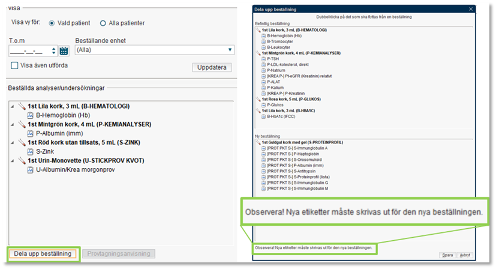Click the analysis icon next to S-Zink
This screenshot has width=496, height=269.
pyautogui.click(x=31, y=152)
